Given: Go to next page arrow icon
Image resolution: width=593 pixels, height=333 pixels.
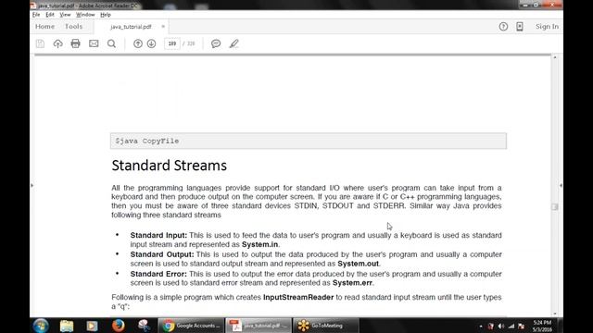Looking at the screenshot, I should 152,43.
